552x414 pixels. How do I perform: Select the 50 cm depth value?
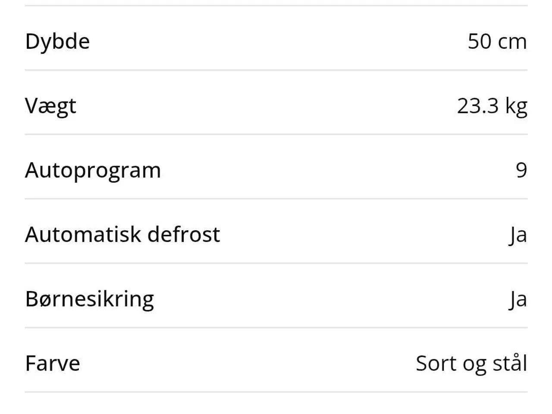pos(497,41)
